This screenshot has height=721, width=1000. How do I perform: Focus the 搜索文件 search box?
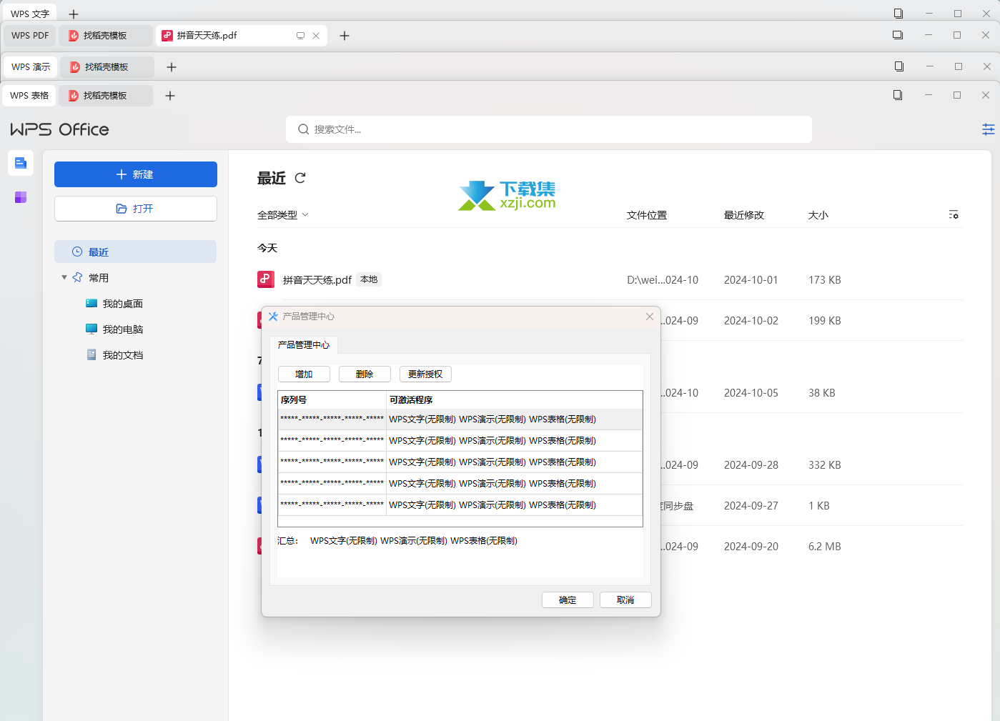click(x=549, y=129)
